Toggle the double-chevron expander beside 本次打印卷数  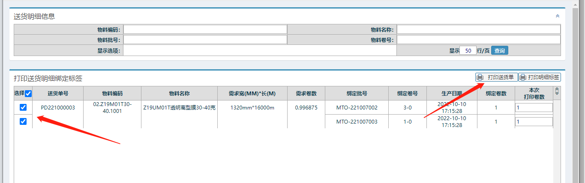pyautogui.click(x=557, y=91)
